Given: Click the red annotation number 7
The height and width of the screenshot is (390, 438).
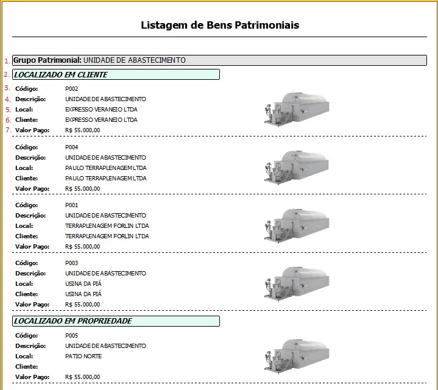Looking at the screenshot, I should click(x=7, y=130).
